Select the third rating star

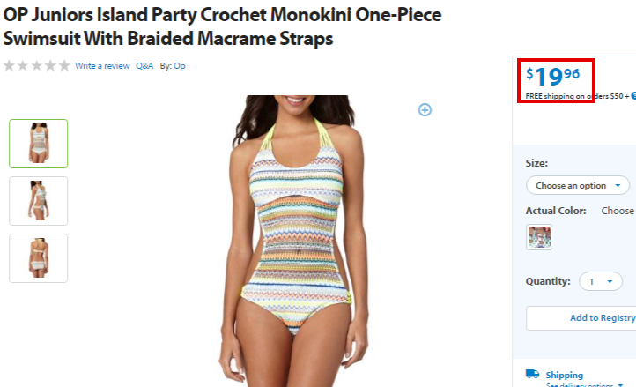point(36,65)
